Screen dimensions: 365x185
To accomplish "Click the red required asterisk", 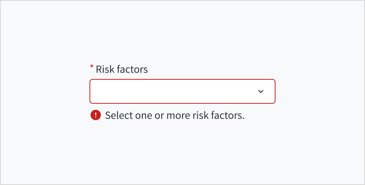I will point(92,67).
